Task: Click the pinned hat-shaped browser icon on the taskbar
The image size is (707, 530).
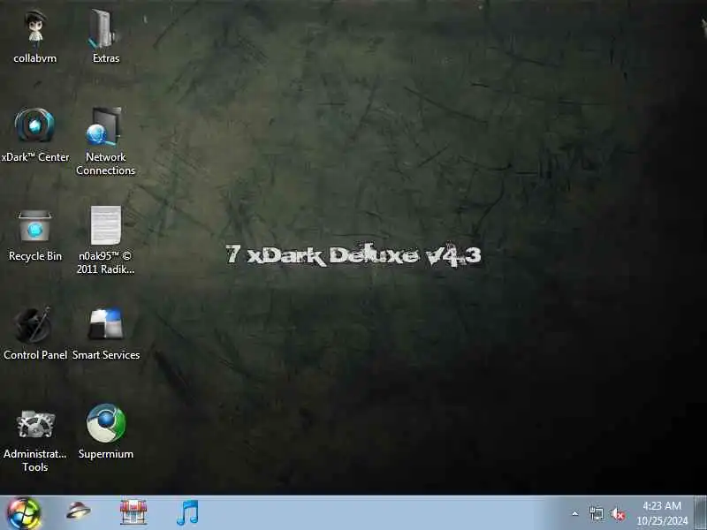Action: point(78,511)
